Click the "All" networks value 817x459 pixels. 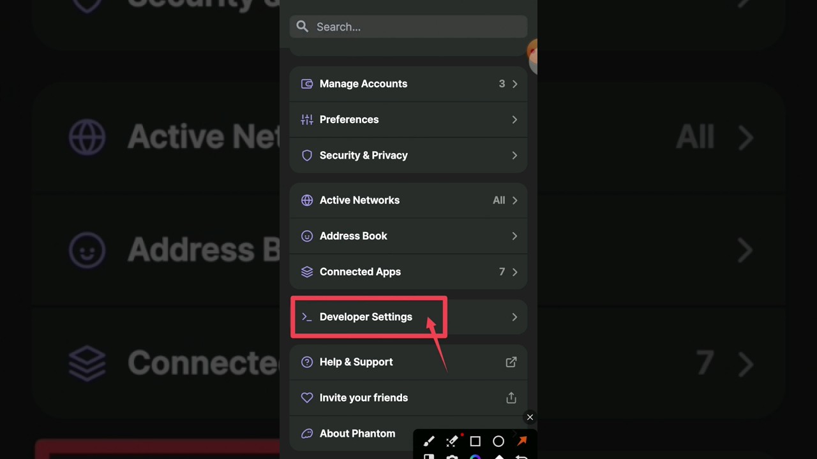tap(498, 200)
